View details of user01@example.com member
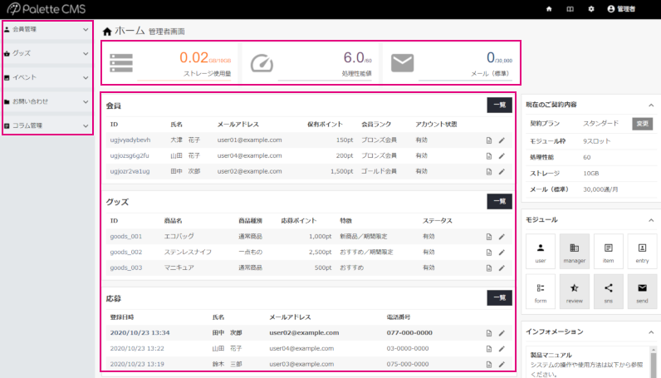The height and width of the screenshot is (378, 661). click(489, 140)
